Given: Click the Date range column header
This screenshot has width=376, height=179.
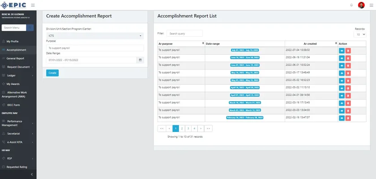Looking at the screenshot, I should point(245,44).
